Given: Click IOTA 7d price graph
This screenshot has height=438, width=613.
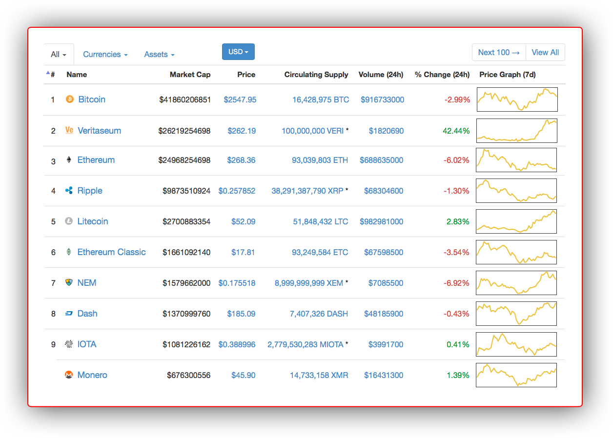Looking at the screenshot, I should [516, 344].
